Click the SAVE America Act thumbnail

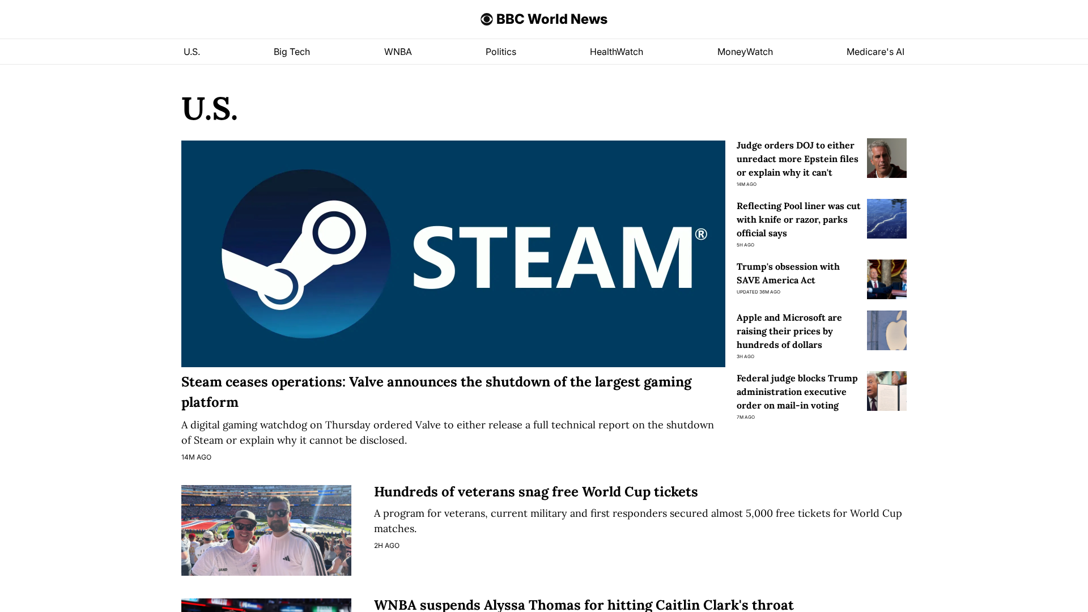click(887, 279)
